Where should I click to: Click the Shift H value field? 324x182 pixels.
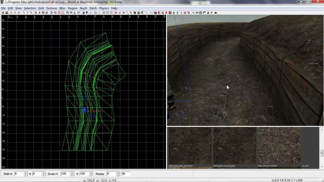point(19,174)
